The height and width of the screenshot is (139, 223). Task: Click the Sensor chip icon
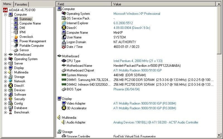pos(16,50)
